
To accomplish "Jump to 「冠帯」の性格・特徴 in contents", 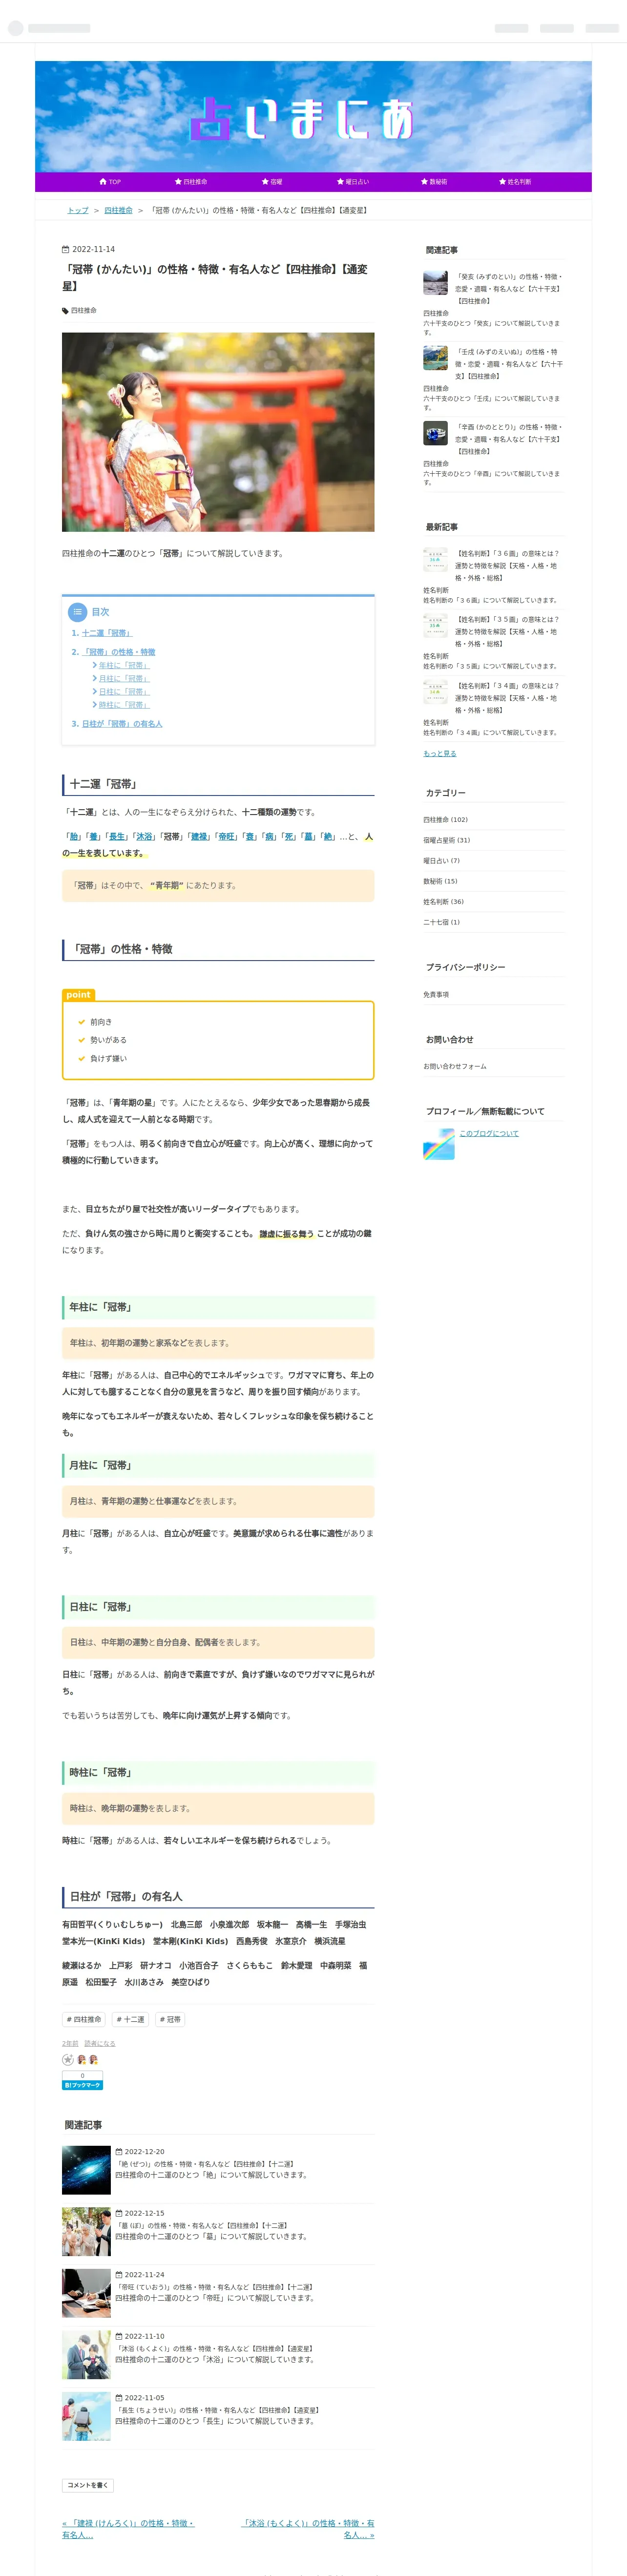I will pyautogui.click(x=118, y=652).
